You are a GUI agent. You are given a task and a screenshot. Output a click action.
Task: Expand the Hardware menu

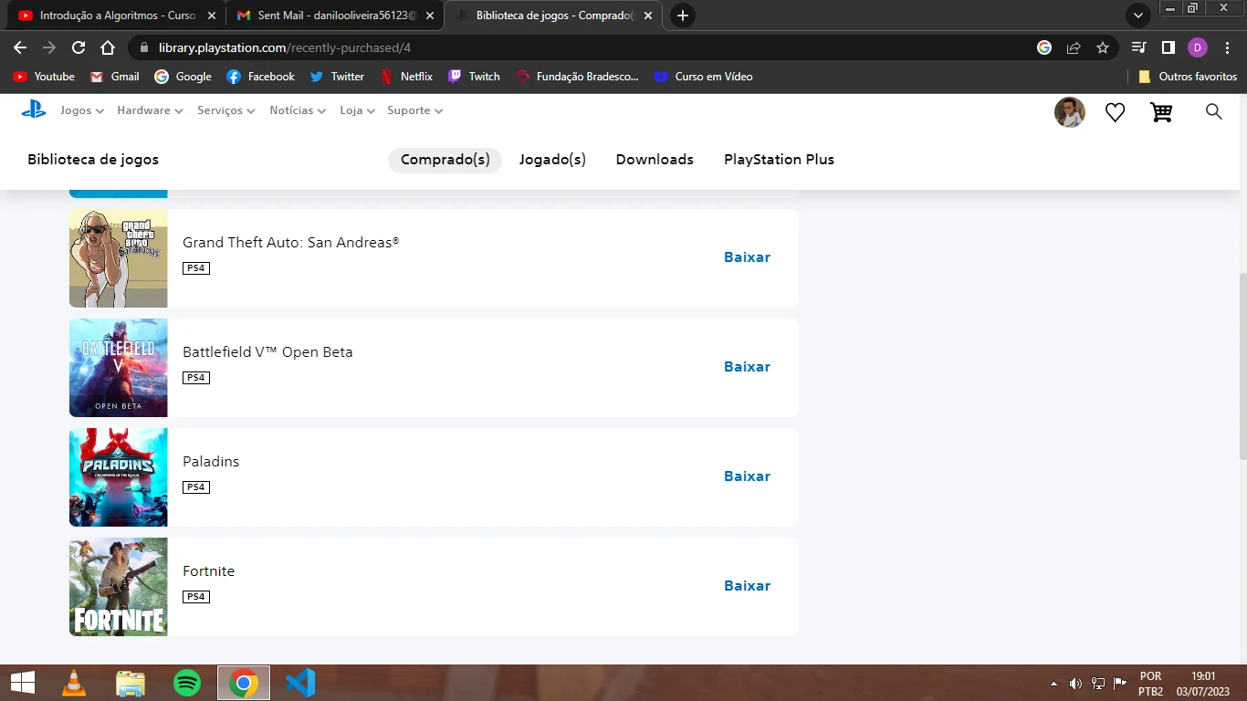click(x=150, y=110)
